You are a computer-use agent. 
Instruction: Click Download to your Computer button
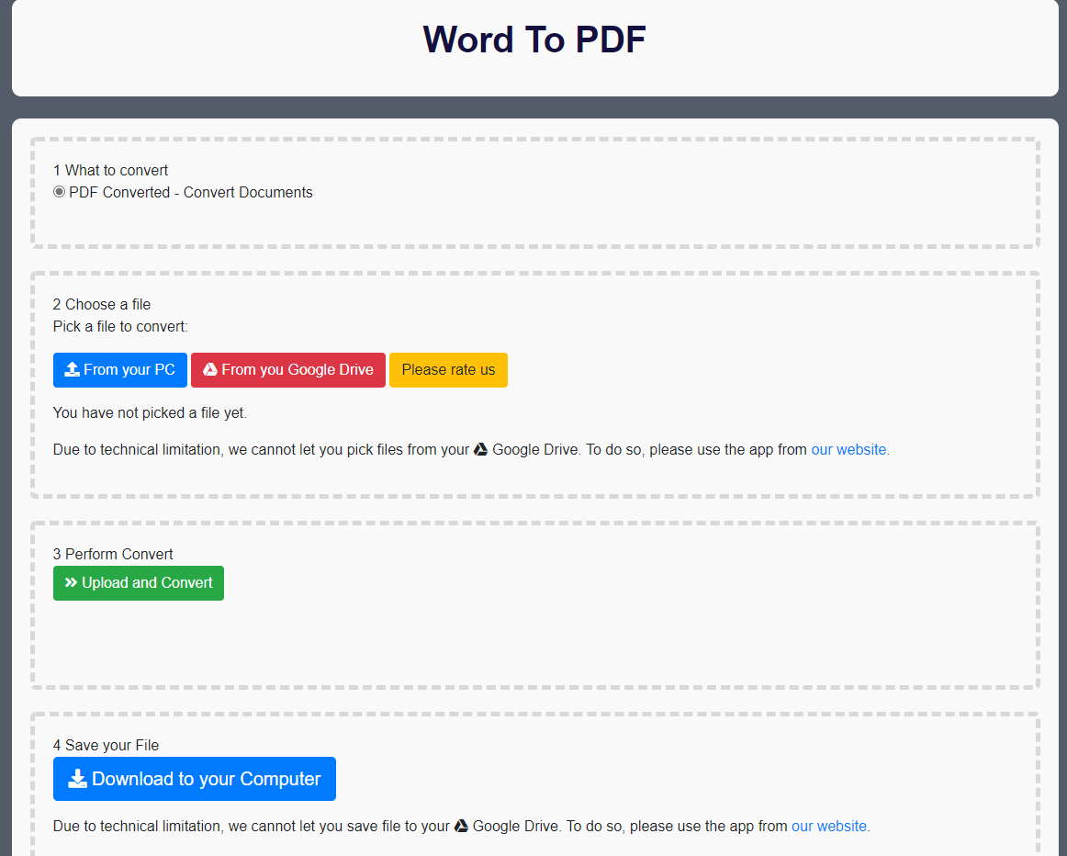[195, 779]
